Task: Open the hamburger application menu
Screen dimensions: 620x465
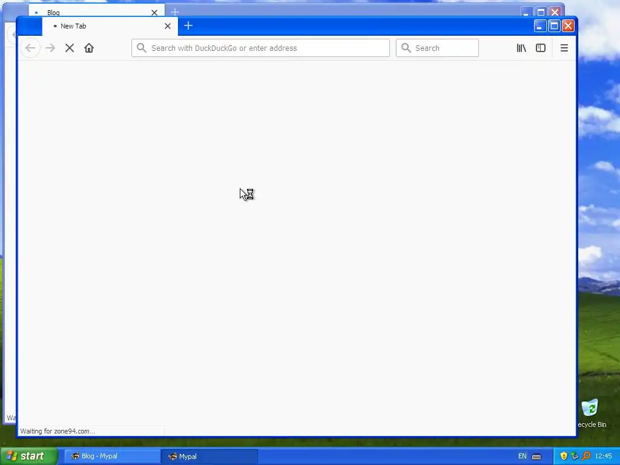Action: (564, 48)
